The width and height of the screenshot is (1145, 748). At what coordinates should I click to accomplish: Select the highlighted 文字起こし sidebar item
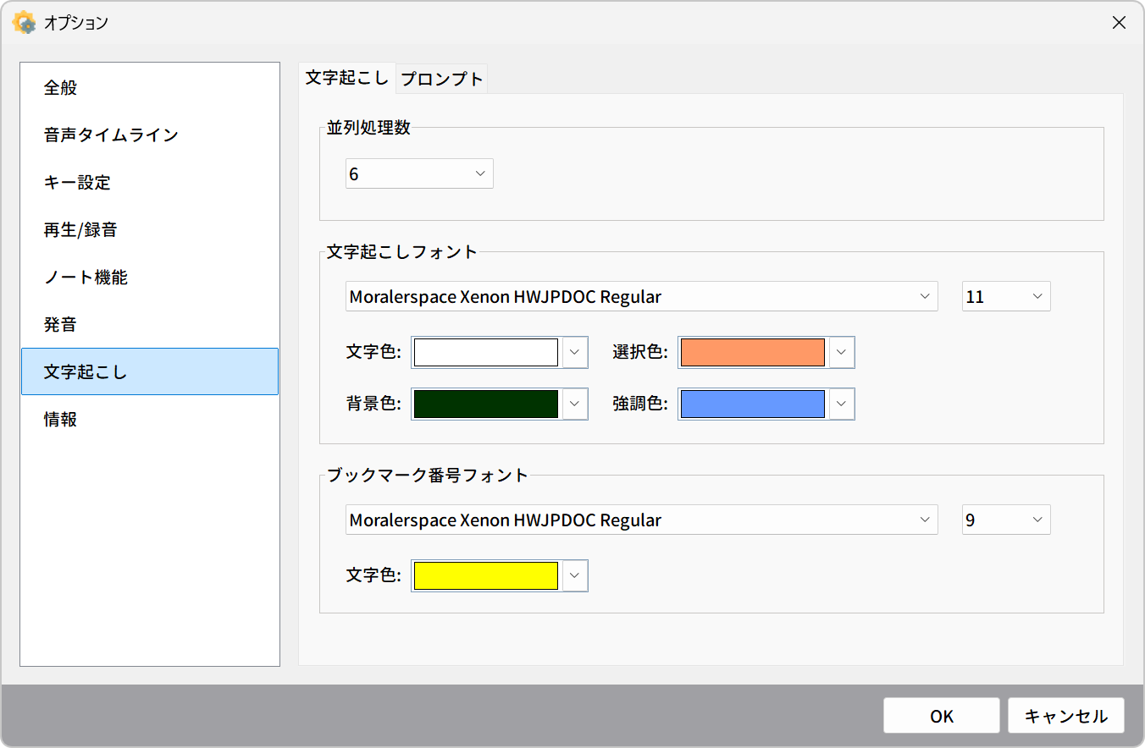(x=150, y=371)
